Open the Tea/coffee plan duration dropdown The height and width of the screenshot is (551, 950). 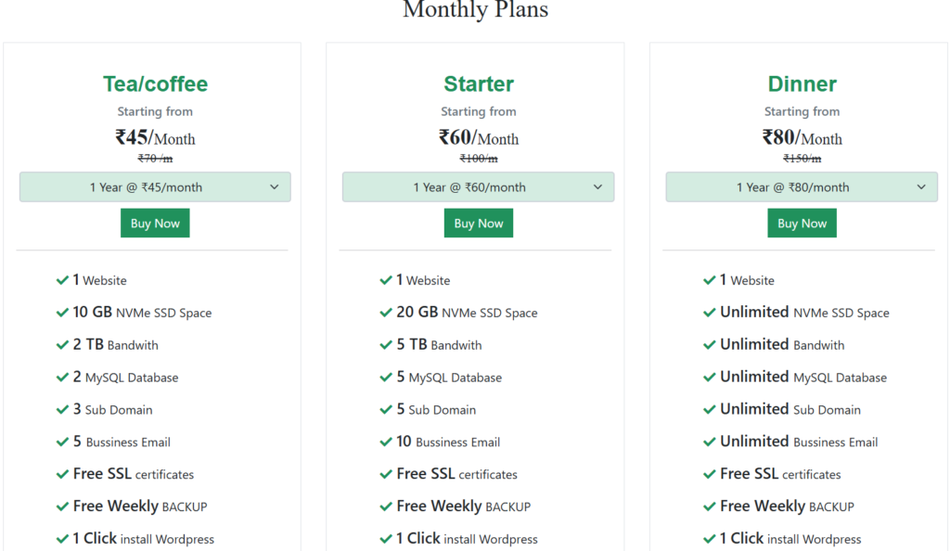coord(154,186)
